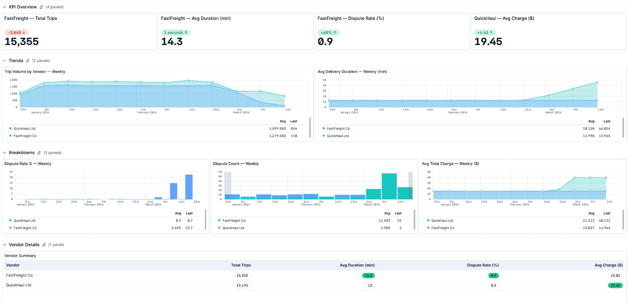Toggle QuickHaul Ltd series in Dispute Count legend
Screen dimensions: 629x302
pyautogui.click(x=233, y=228)
